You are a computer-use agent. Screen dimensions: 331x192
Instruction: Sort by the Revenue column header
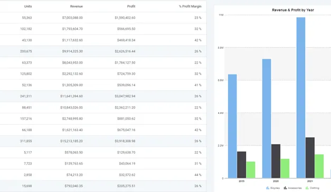click(77, 6)
